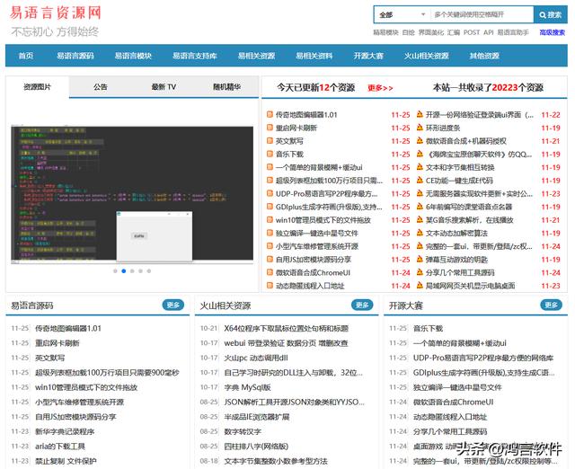Open the 其他资源 nav menu

click(x=484, y=56)
